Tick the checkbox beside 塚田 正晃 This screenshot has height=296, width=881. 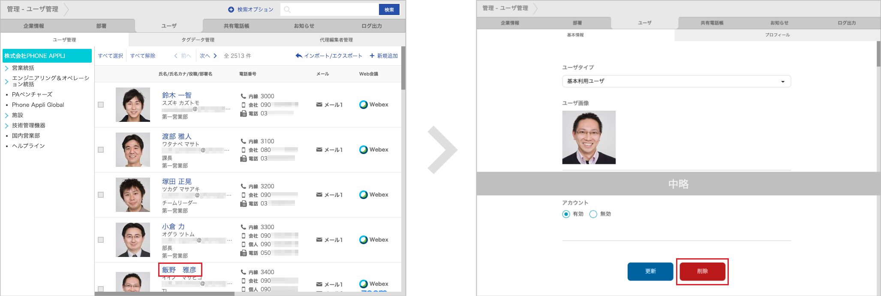pyautogui.click(x=101, y=195)
